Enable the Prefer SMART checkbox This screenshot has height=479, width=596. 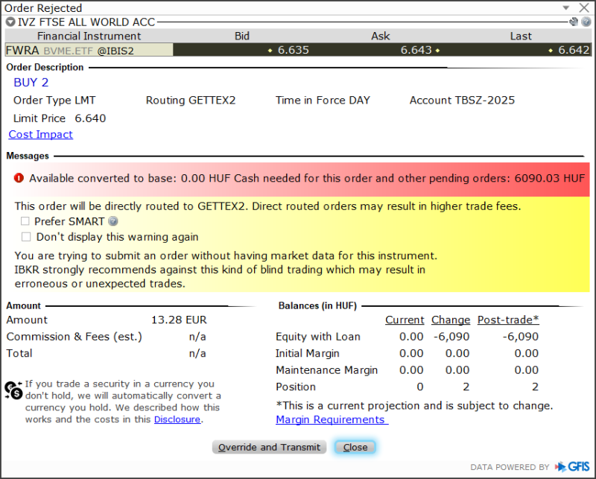[25, 221]
